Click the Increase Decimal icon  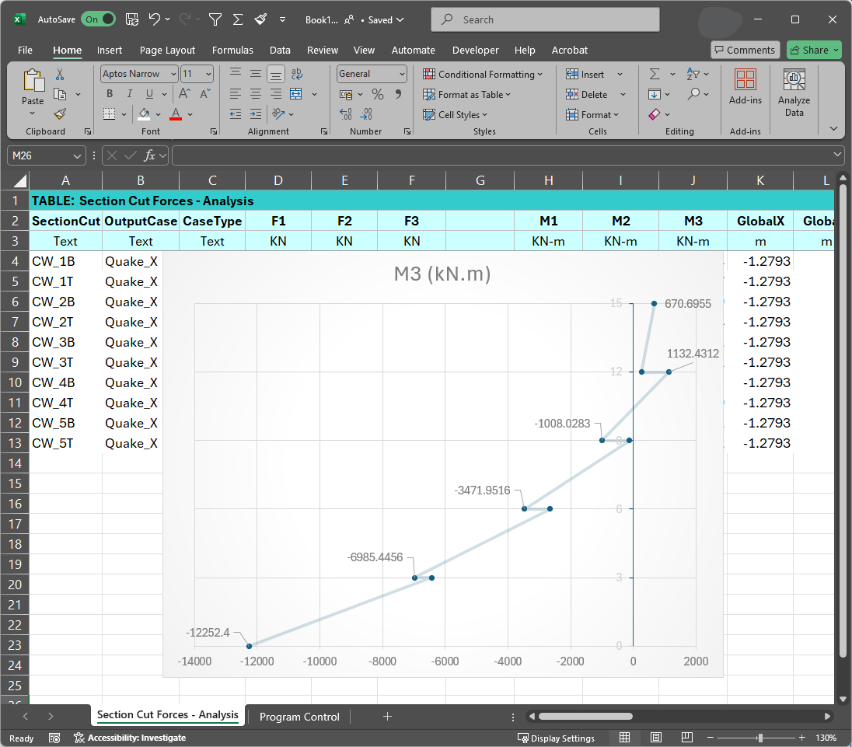(x=346, y=113)
